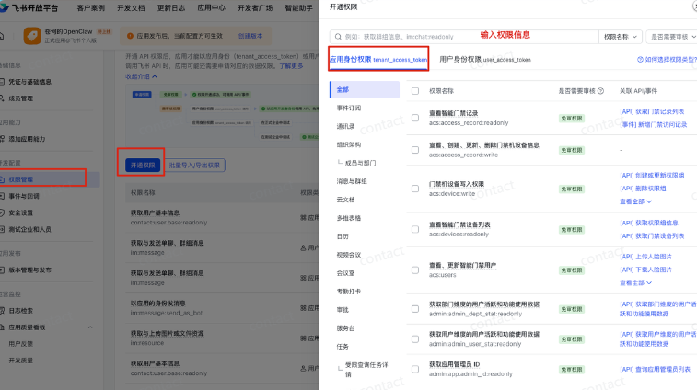Screen dimensions: 697x390
Task: Click the 创建版本 link in banner
Action: click(x=250, y=36)
